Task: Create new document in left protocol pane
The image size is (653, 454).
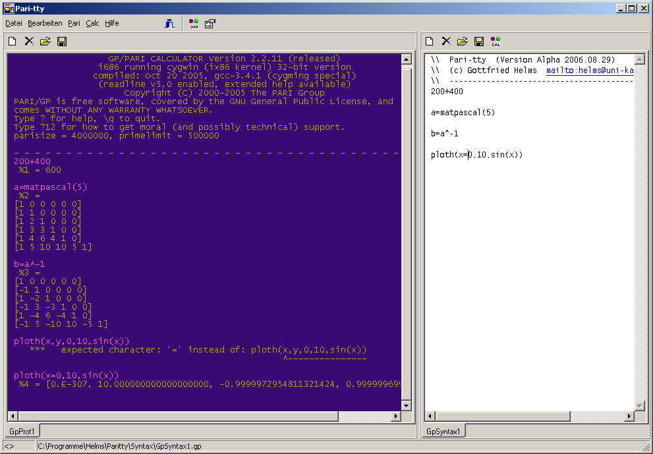Action: [x=13, y=42]
